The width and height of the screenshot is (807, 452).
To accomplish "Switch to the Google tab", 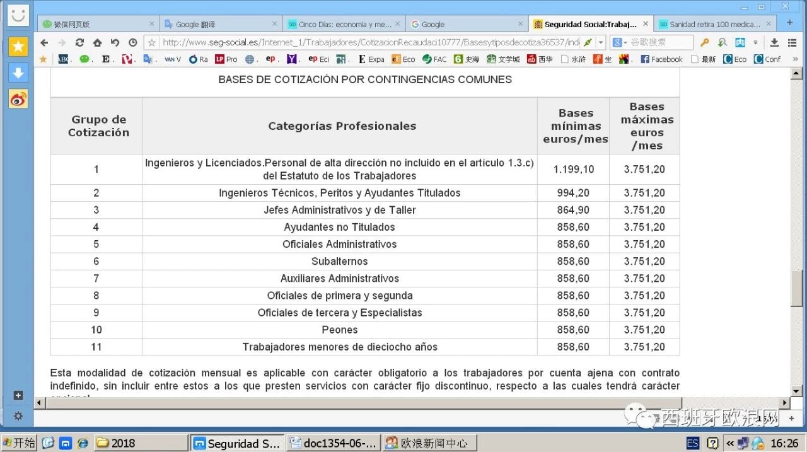I will [467, 24].
